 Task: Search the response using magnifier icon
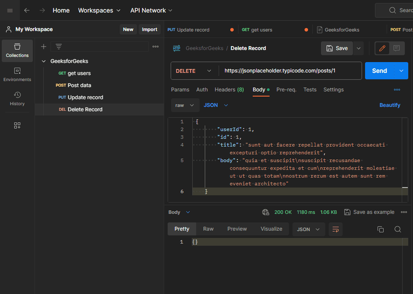coord(397,229)
